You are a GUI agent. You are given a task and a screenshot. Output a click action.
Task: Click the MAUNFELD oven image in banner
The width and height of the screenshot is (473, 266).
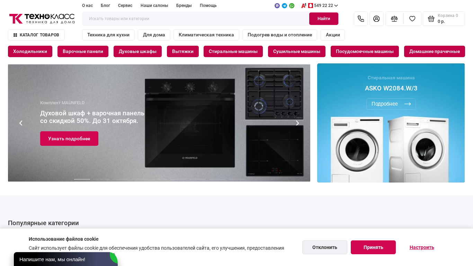[190, 122]
